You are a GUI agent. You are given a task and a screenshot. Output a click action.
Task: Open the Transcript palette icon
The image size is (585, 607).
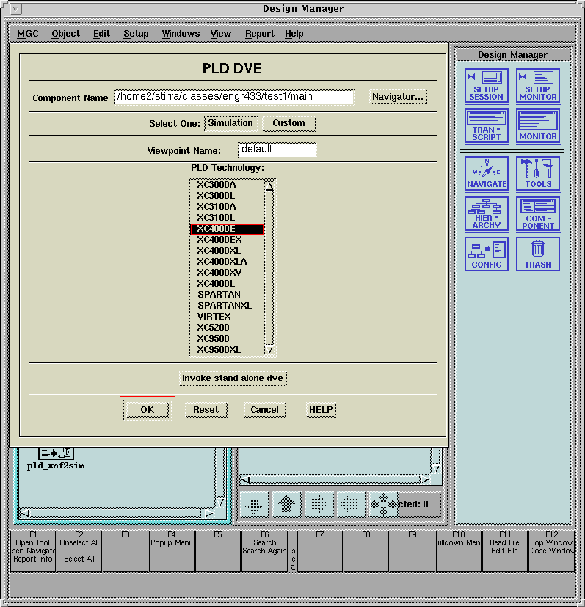tap(486, 126)
